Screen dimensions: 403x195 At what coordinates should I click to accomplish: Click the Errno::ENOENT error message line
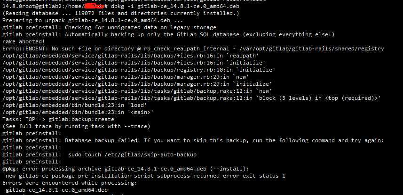click(193, 49)
